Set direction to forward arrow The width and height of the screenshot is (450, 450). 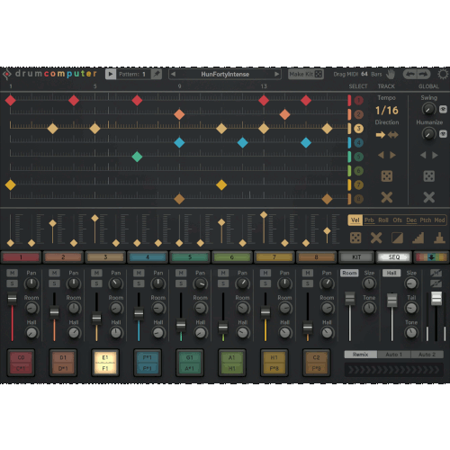[x=381, y=135]
